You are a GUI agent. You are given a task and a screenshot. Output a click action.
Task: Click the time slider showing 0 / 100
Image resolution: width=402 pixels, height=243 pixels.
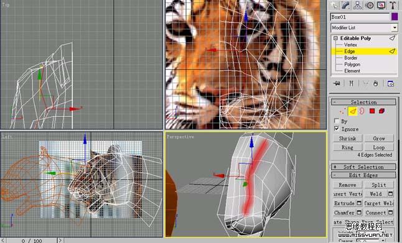click(x=32, y=241)
